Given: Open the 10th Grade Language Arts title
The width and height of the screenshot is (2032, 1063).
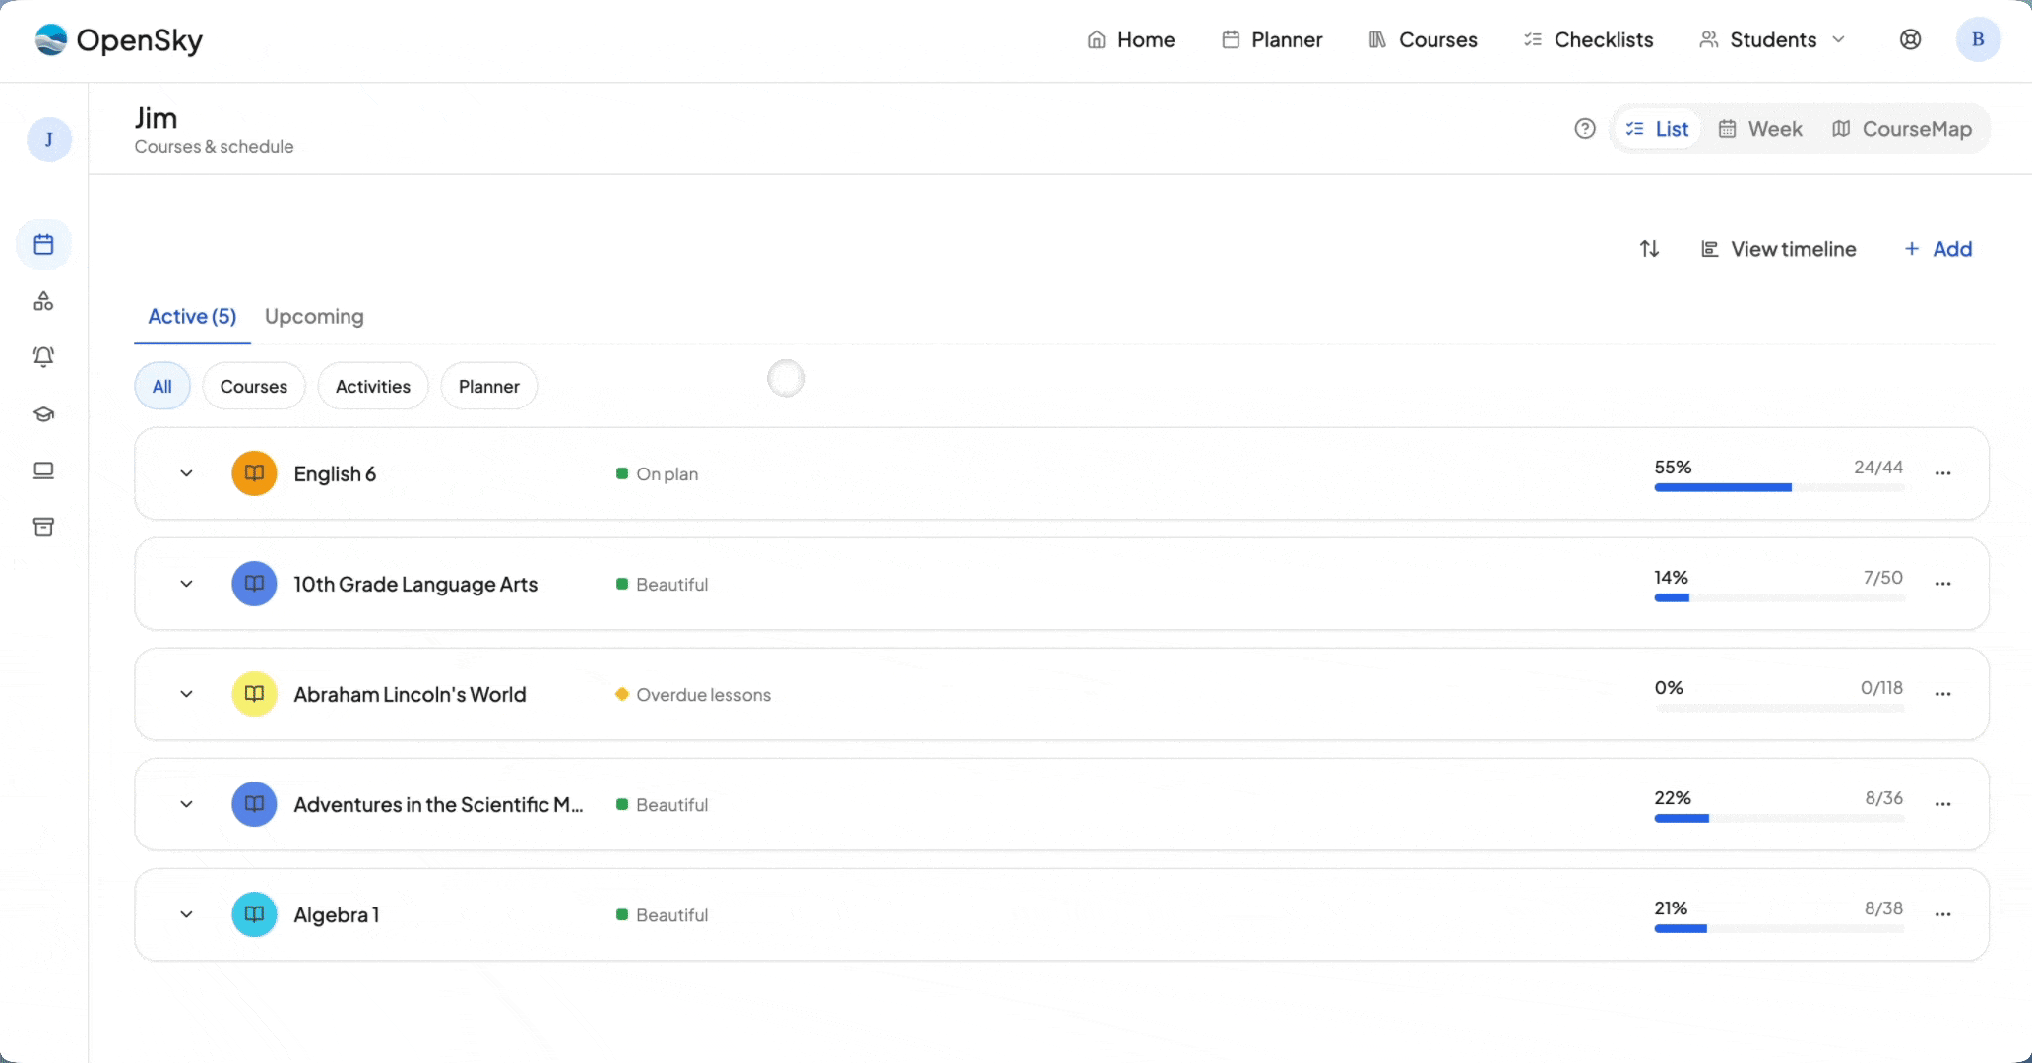Looking at the screenshot, I should 415,584.
